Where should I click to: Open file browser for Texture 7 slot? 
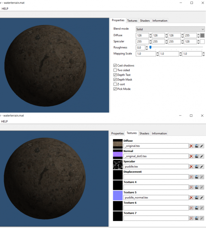pos(197,218)
